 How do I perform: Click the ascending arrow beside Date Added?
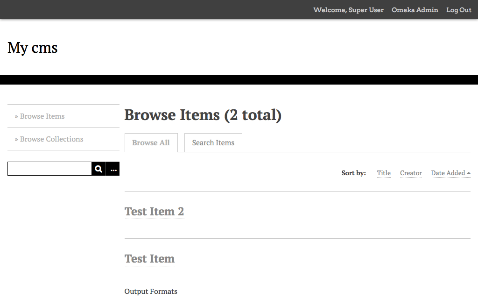(468, 173)
